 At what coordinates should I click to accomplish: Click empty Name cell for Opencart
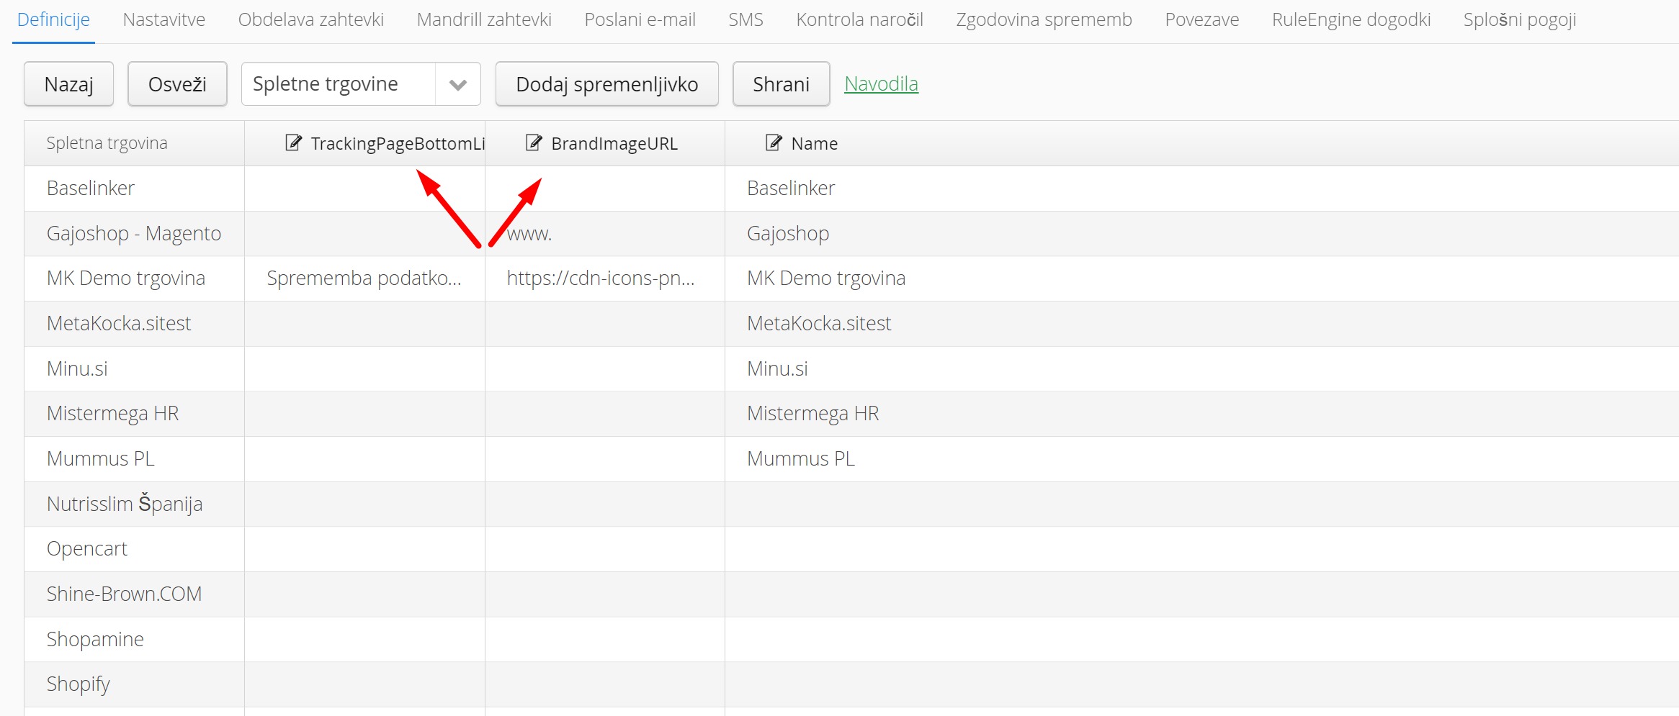1201,549
